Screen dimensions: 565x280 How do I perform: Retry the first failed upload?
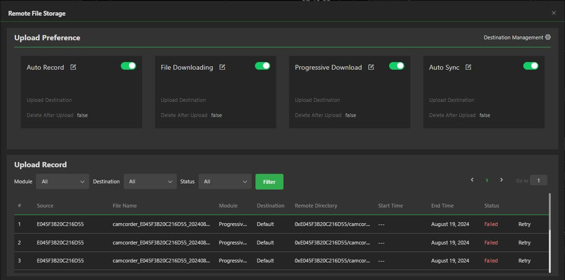point(524,224)
